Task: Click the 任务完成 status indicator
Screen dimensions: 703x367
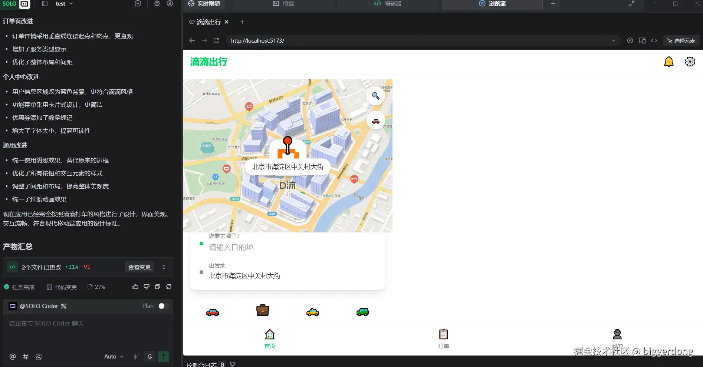Action: point(19,287)
